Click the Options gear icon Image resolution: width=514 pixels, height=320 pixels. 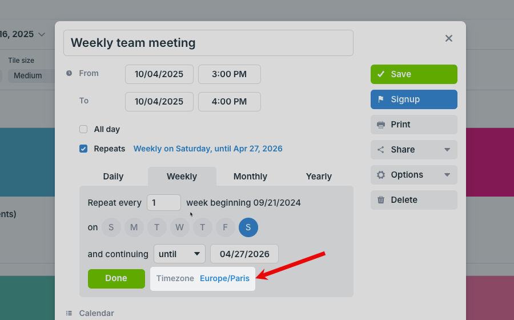coord(381,175)
